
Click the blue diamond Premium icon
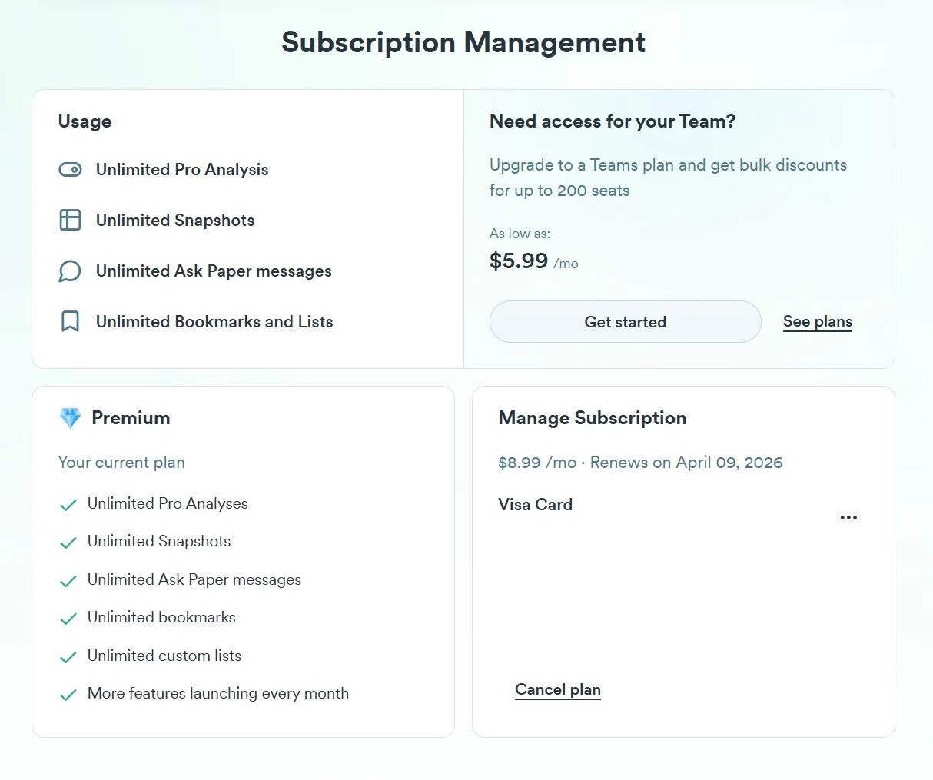tap(70, 418)
